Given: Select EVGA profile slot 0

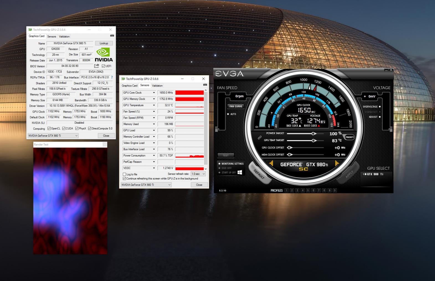Looking at the screenshot, I should coord(335,190).
